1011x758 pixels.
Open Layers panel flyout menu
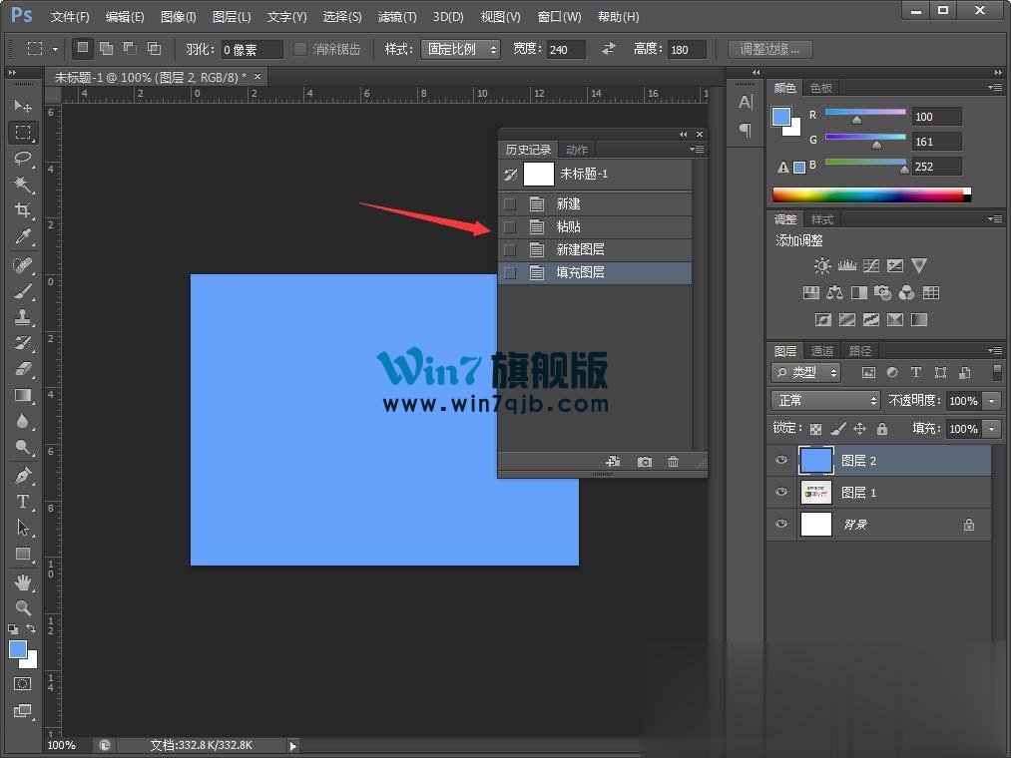[x=995, y=350]
